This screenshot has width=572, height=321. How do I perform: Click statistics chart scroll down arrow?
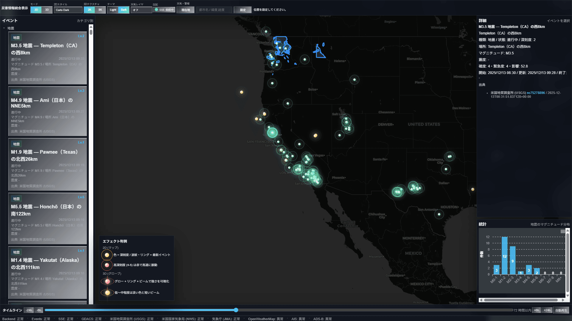click(568, 295)
